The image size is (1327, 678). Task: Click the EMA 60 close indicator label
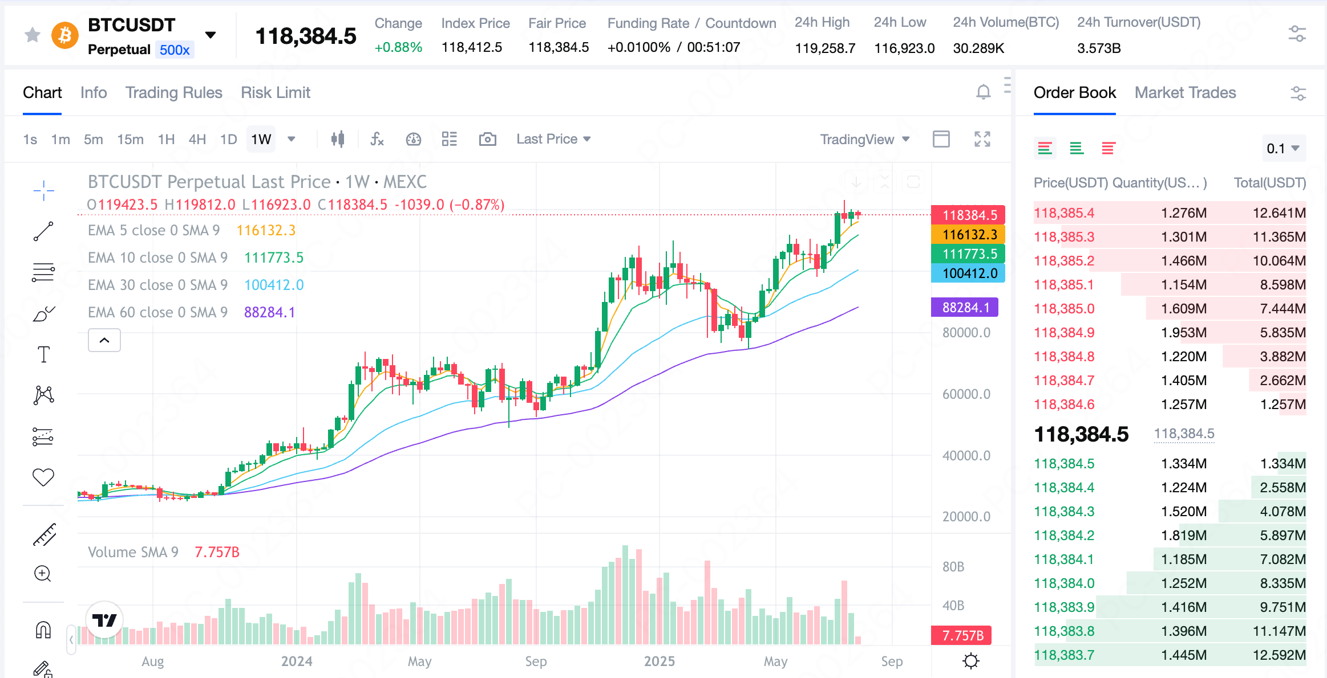[x=157, y=312]
